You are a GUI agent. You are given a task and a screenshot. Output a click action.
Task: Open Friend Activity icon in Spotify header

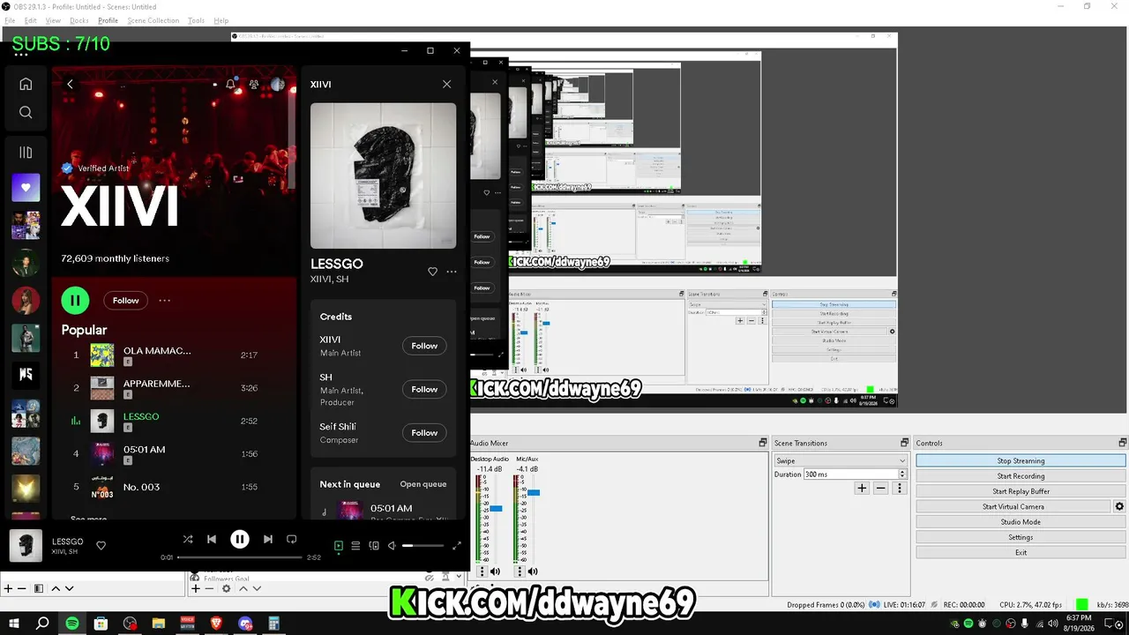pyautogui.click(x=254, y=85)
